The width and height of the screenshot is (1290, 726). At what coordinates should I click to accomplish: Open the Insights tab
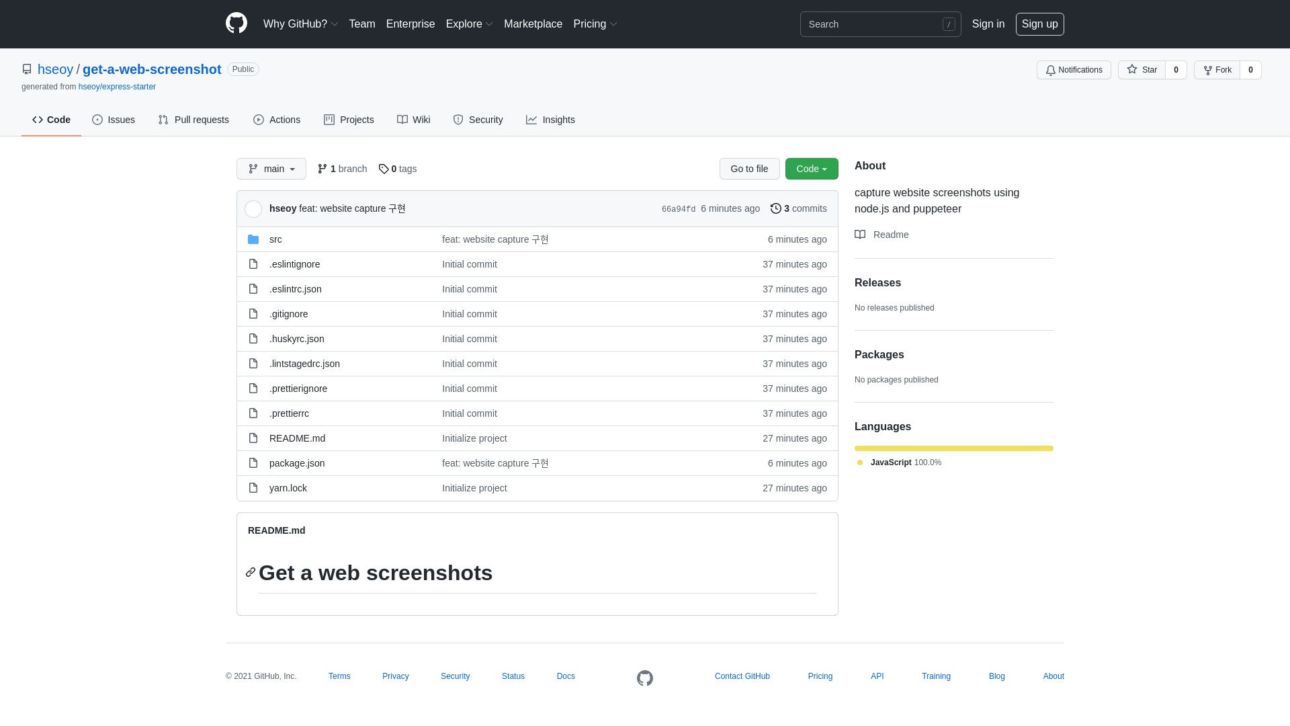[x=550, y=120]
